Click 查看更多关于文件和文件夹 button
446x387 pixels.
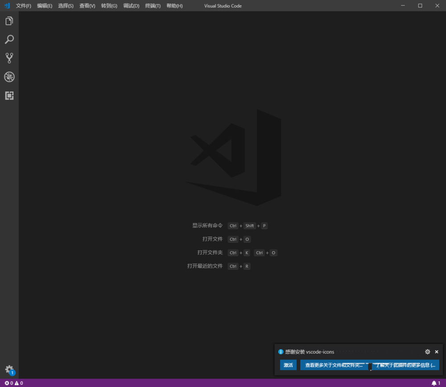point(334,365)
